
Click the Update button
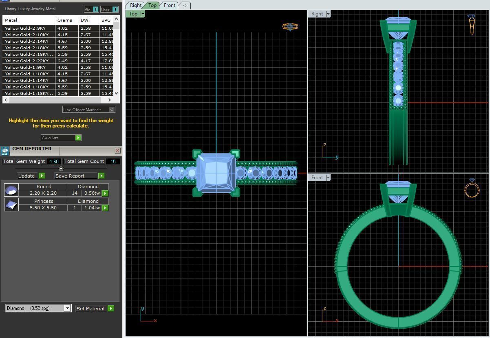point(28,176)
